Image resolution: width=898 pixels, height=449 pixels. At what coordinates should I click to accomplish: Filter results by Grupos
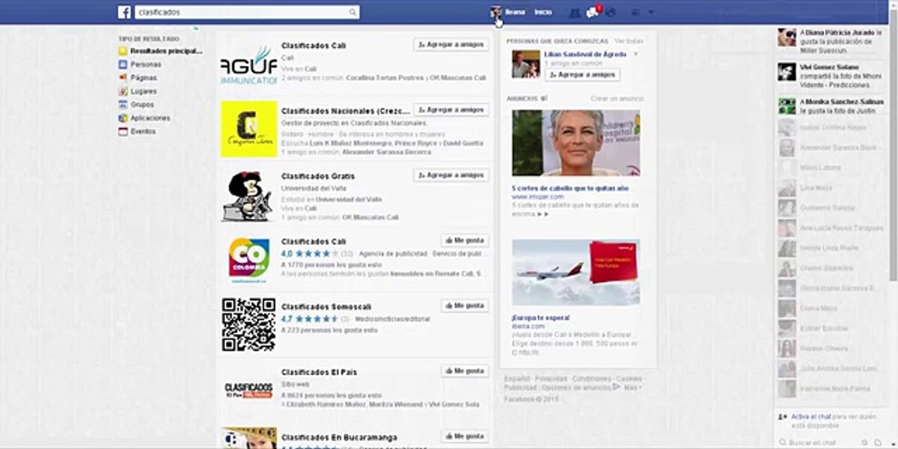[142, 105]
